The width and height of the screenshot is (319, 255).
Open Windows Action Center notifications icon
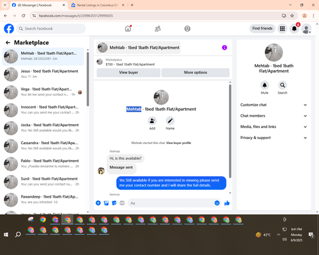pos(311,235)
